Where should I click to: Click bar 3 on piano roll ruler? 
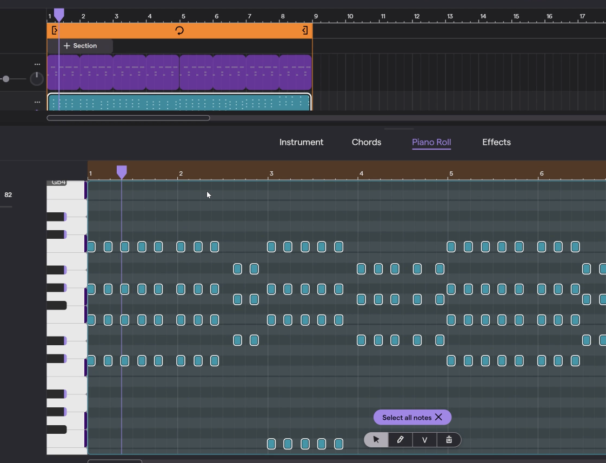point(271,173)
